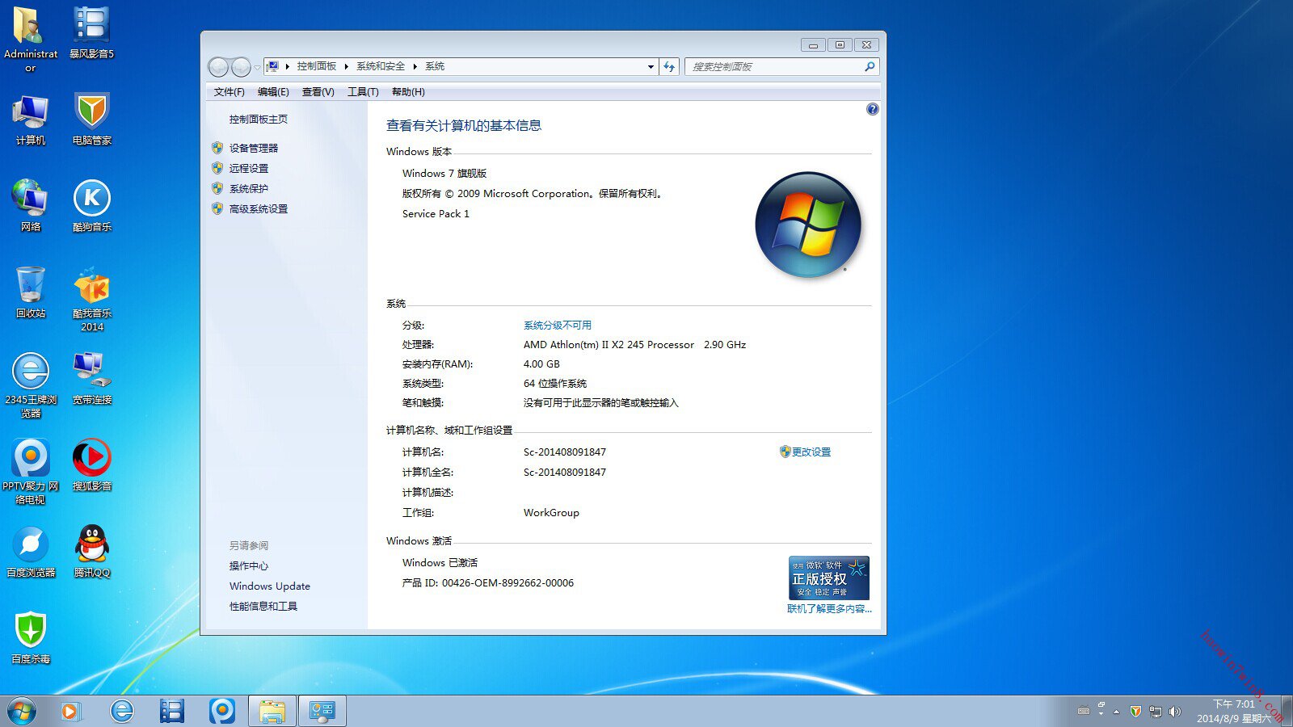Open 暴风影音5 desktop icon
1293x727 pixels.
91,33
